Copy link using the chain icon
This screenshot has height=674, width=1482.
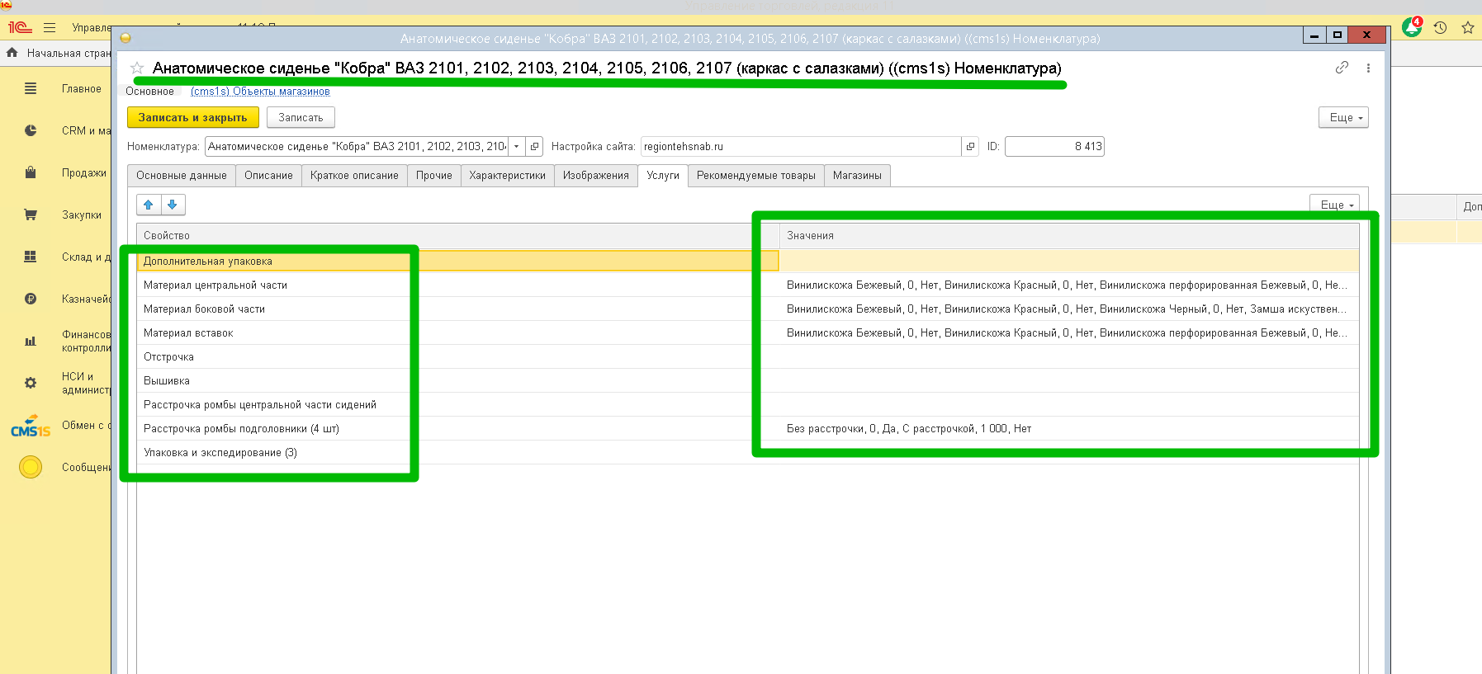click(x=1342, y=68)
